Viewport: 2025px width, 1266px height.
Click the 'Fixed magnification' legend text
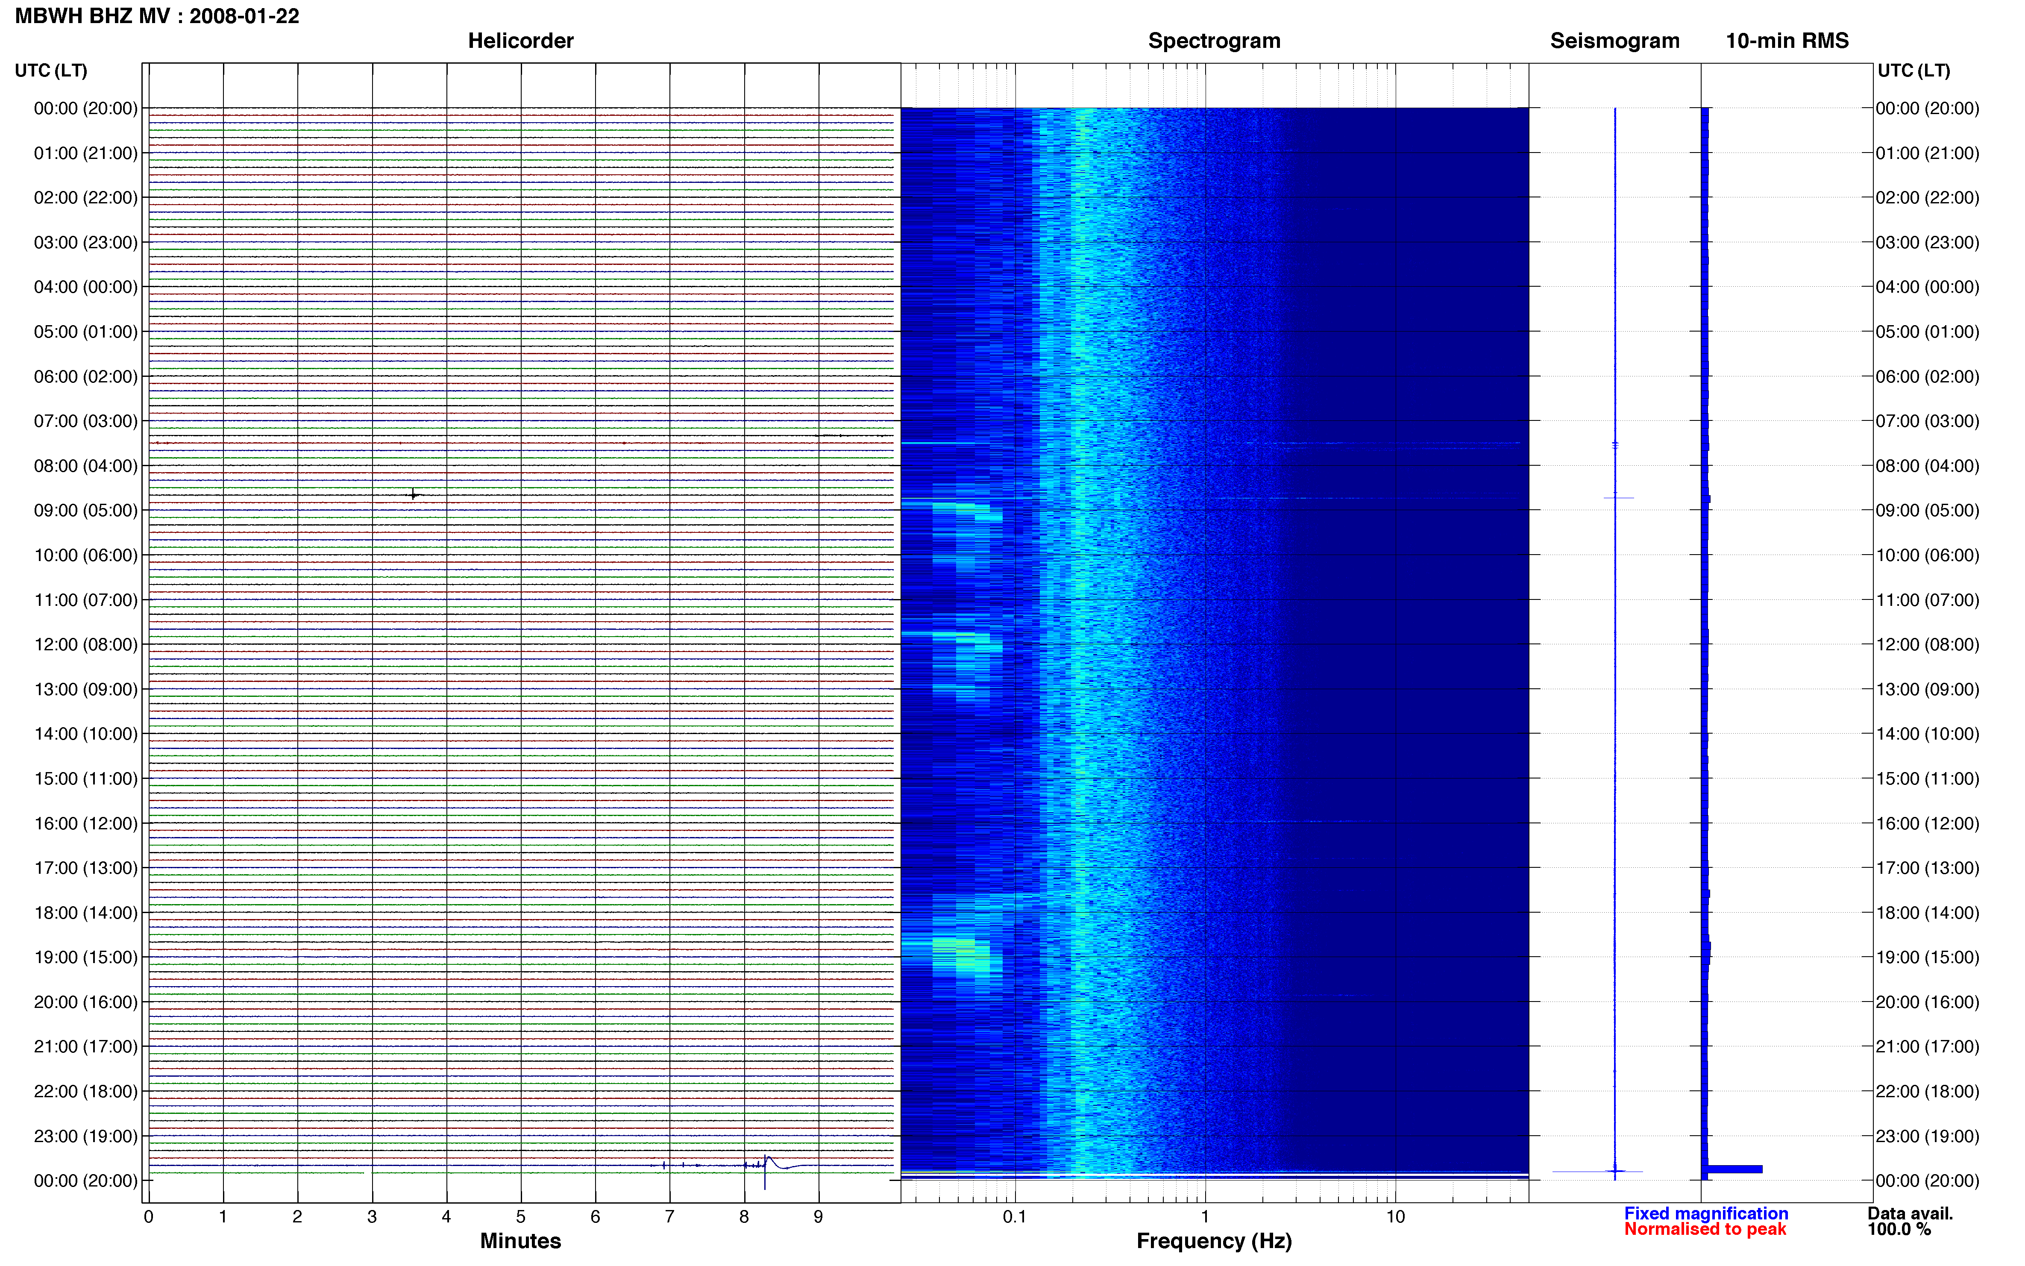tap(1706, 1213)
